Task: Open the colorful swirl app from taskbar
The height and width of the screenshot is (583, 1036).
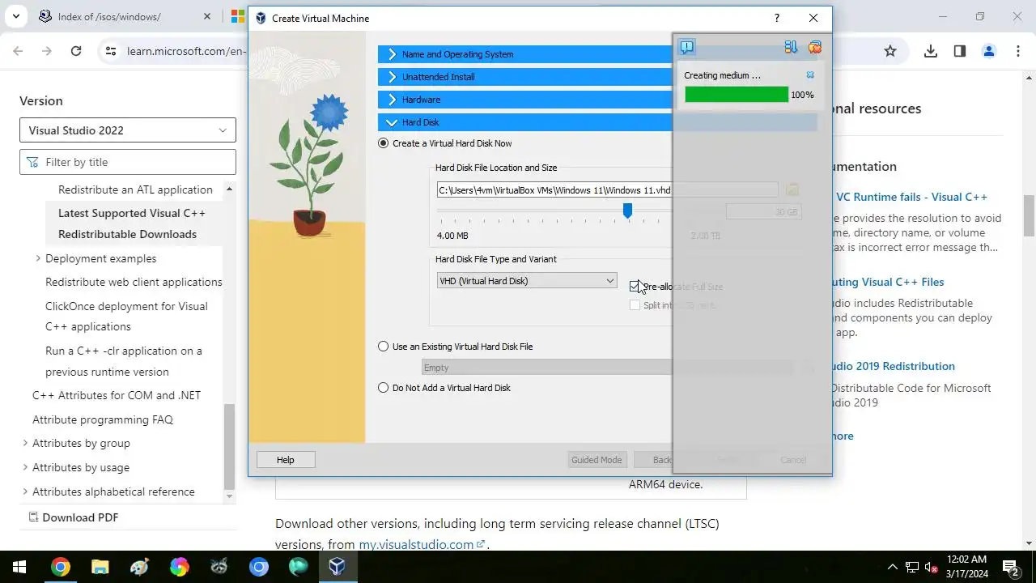Action: pyautogui.click(x=179, y=567)
